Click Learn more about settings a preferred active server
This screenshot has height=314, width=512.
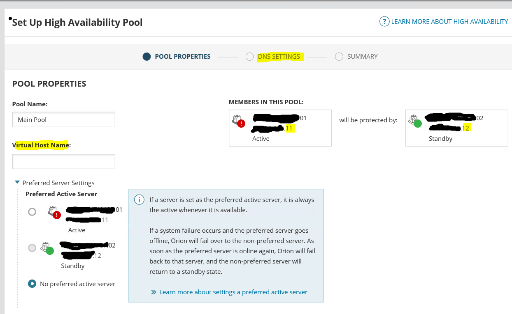233,292
